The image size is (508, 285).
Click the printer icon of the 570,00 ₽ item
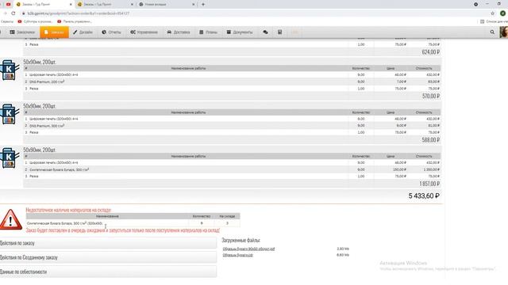click(9, 70)
